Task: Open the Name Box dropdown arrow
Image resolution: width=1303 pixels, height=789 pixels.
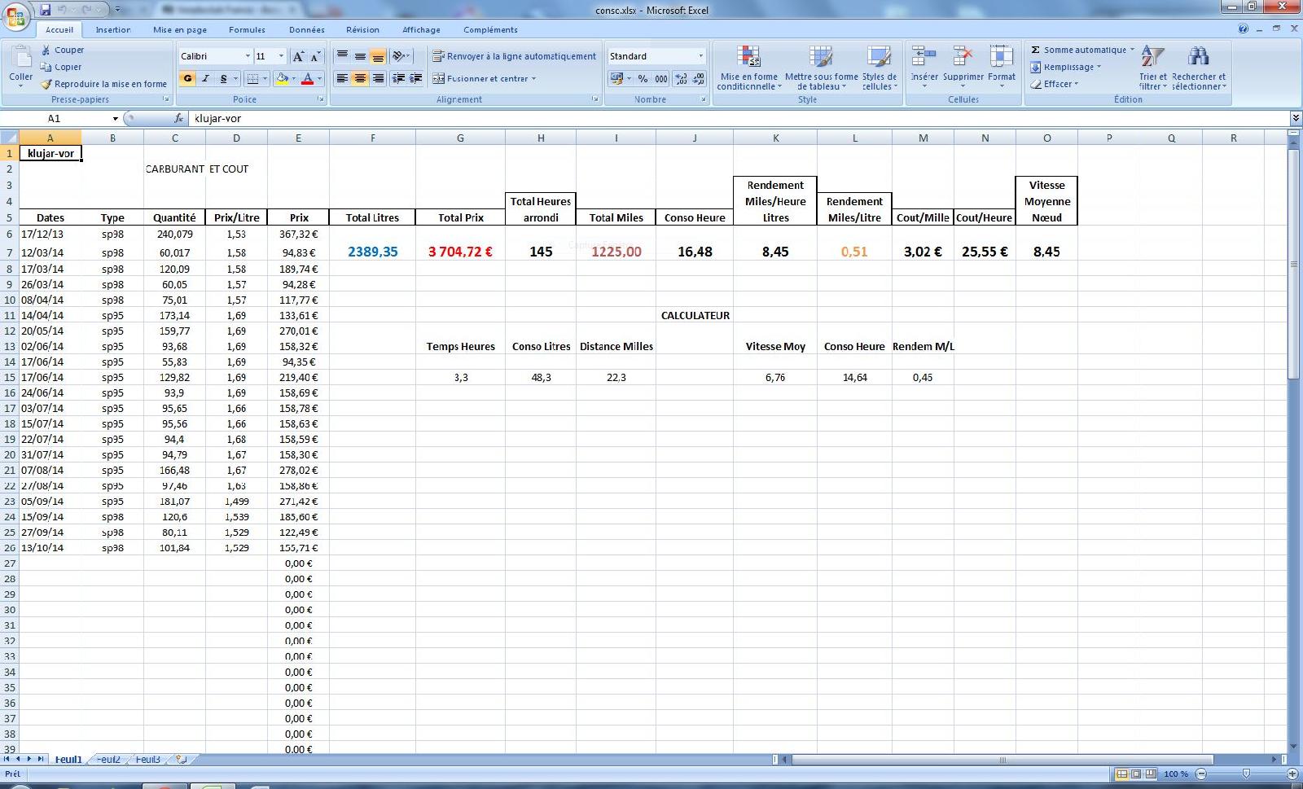Action: [x=115, y=119]
